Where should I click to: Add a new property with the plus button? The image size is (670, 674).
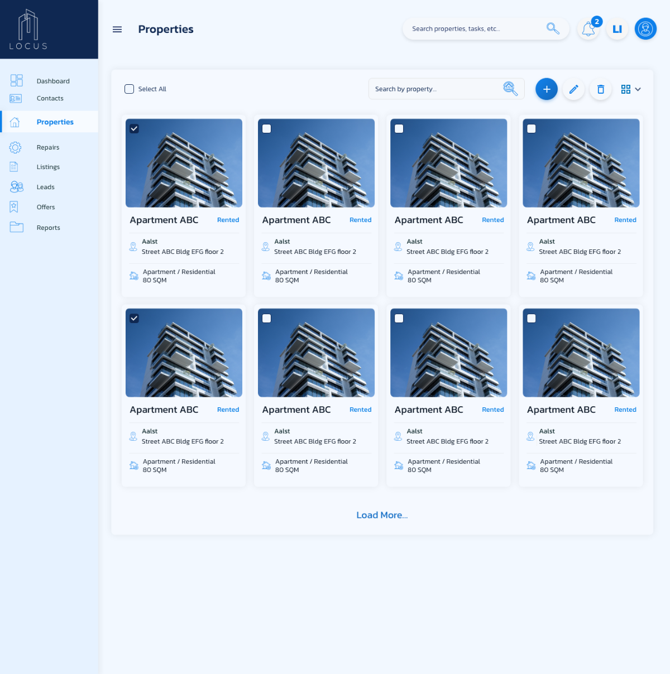pos(547,89)
